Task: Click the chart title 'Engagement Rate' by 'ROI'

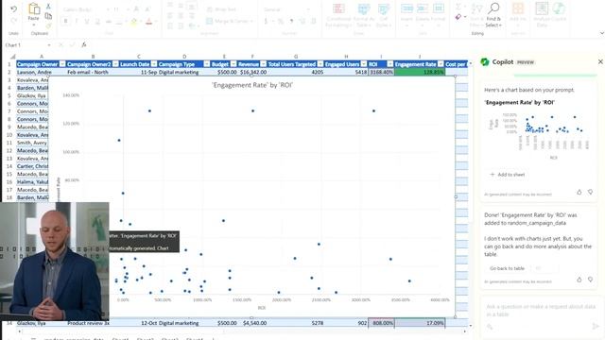Action: (252, 85)
